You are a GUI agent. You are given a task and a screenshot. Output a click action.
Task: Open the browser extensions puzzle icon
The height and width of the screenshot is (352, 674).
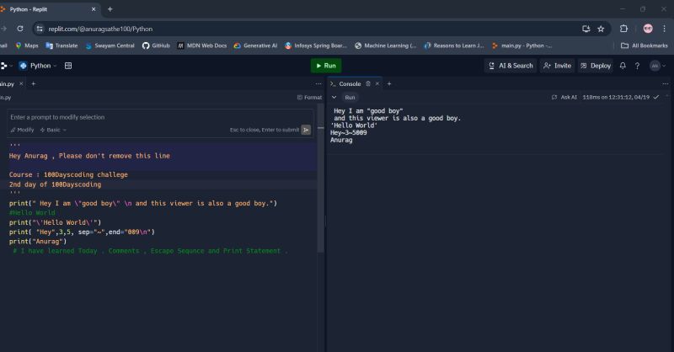(x=624, y=29)
